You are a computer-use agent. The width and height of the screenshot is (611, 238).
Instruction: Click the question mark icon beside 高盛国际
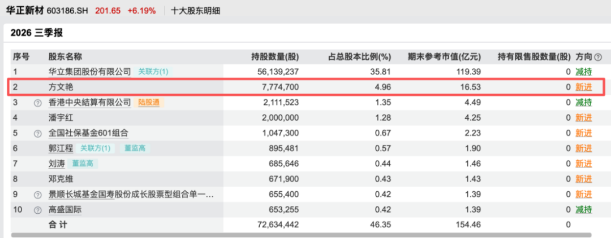[38, 210]
